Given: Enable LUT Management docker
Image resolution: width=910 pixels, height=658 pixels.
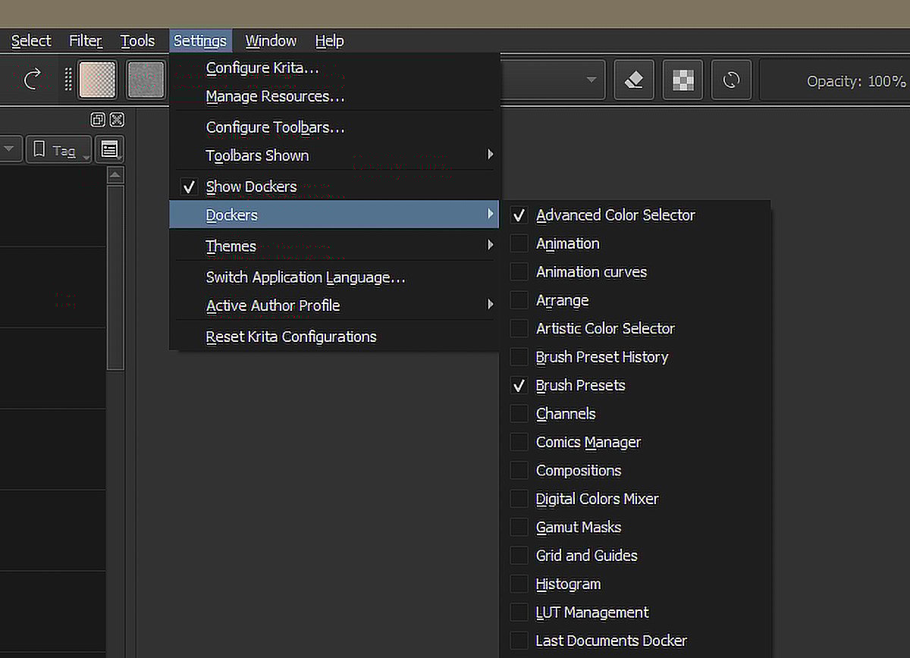Looking at the screenshot, I should click(x=635, y=613).
